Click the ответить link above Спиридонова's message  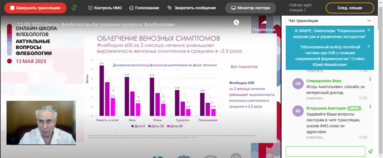point(314,71)
